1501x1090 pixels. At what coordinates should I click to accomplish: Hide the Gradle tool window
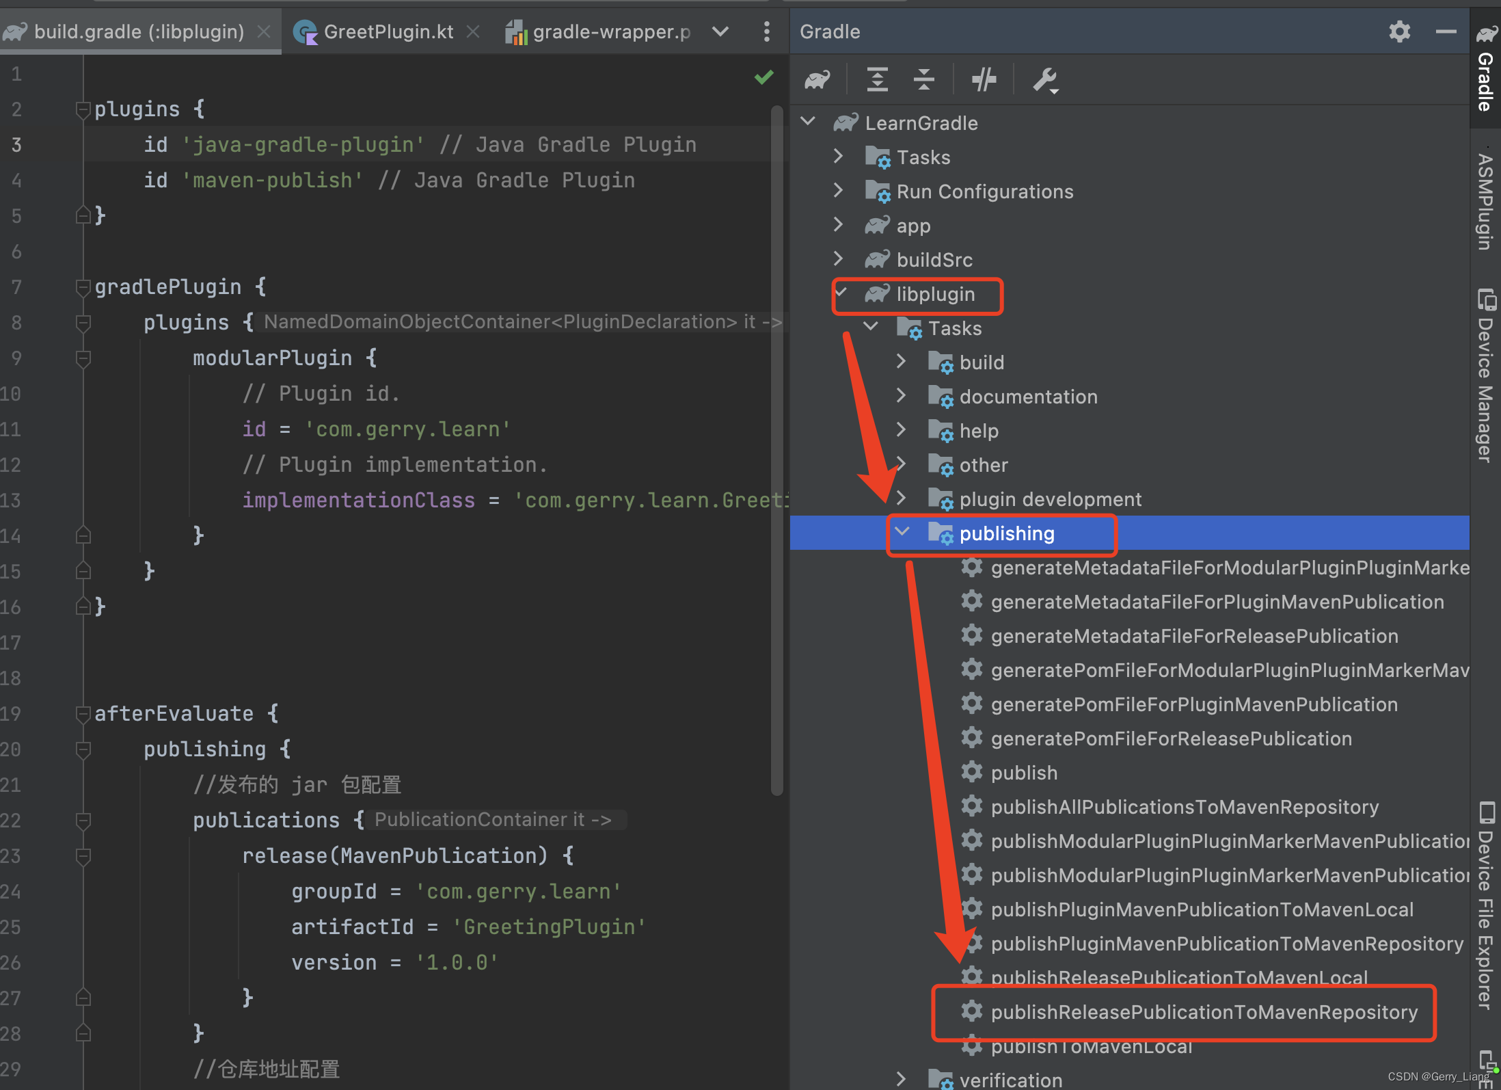pos(1446,31)
